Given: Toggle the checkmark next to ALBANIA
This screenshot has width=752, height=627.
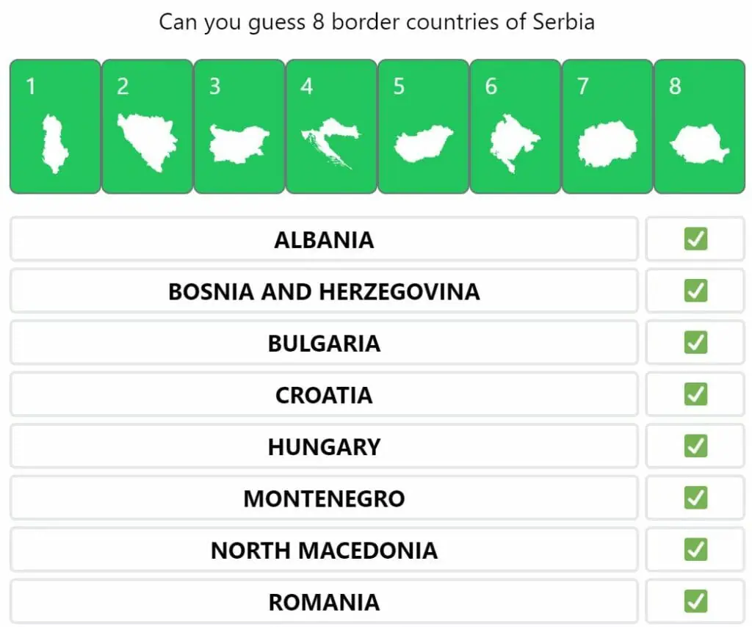Looking at the screenshot, I should click(695, 239).
